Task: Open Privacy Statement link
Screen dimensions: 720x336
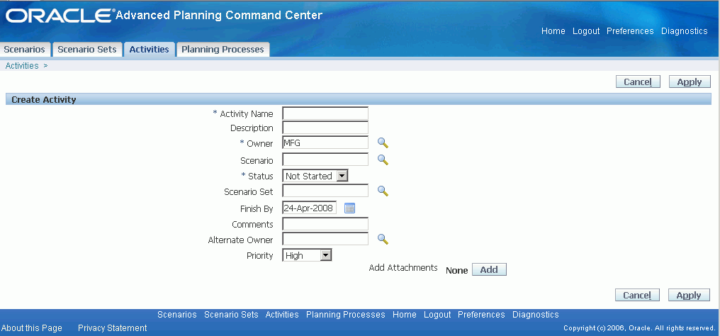Action: (113, 327)
